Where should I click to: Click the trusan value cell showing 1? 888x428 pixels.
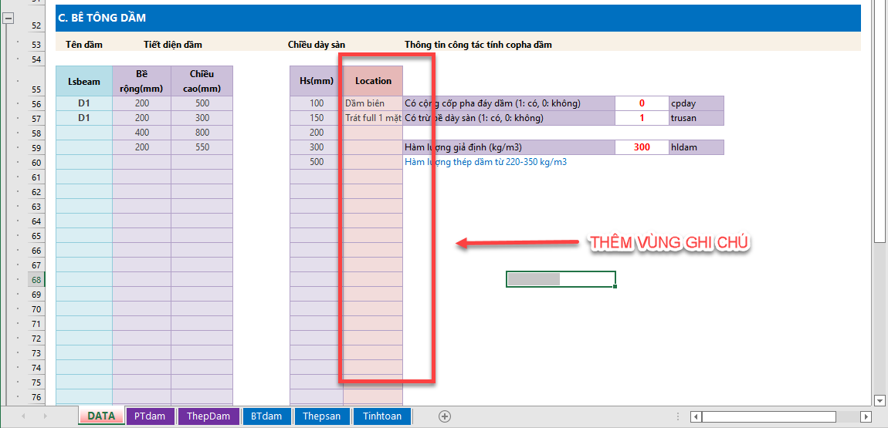pyautogui.click(x=641, y=118)
